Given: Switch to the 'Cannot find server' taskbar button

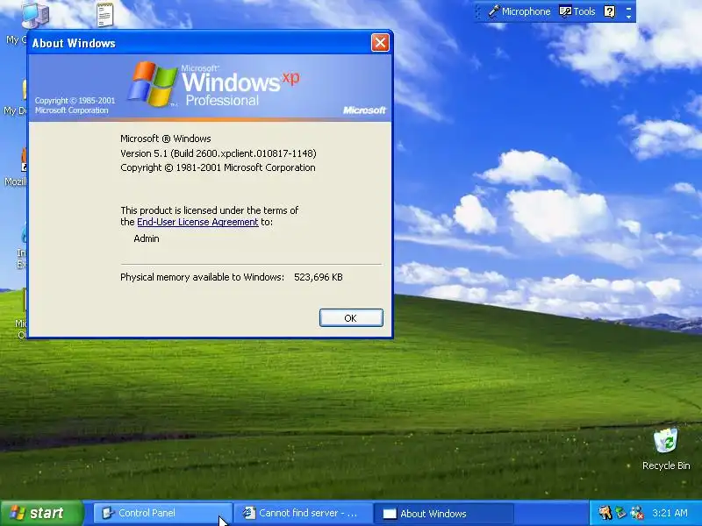Looking at the screenshot, I should pyautogui.click(x=303, y=513).
